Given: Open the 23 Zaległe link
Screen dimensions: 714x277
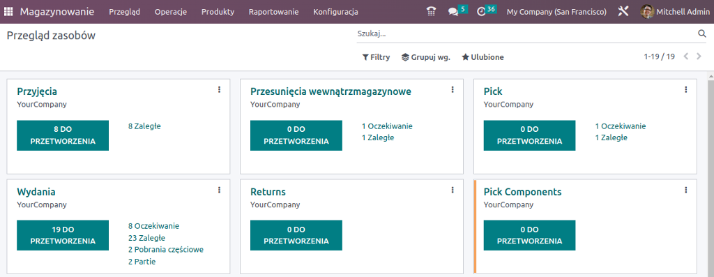Looking at the screenshot, I should (x=146, y=237).
